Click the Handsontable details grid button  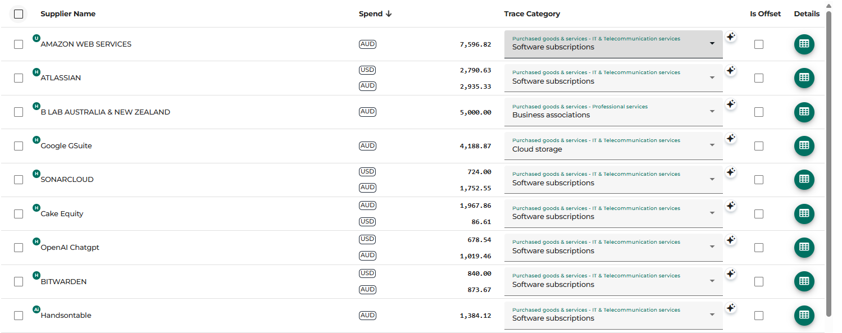(x=804, y=316)
